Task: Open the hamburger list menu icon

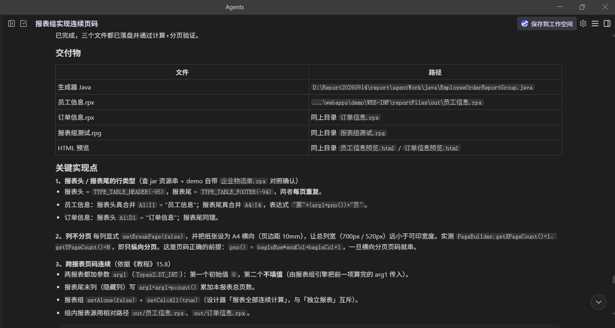Action: click(x=595, y=23)
